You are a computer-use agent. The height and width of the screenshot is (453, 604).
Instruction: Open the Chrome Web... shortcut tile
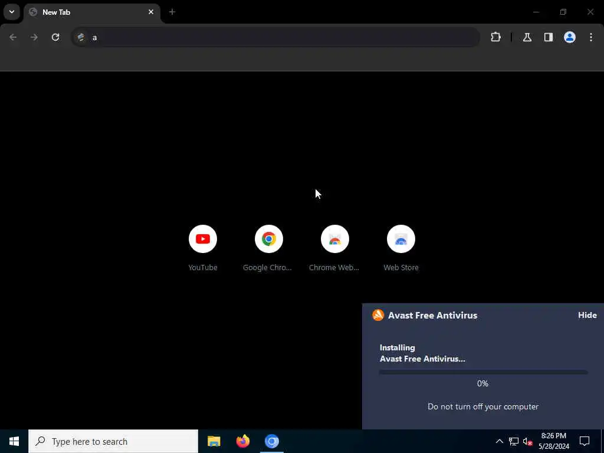pos(335,248)
